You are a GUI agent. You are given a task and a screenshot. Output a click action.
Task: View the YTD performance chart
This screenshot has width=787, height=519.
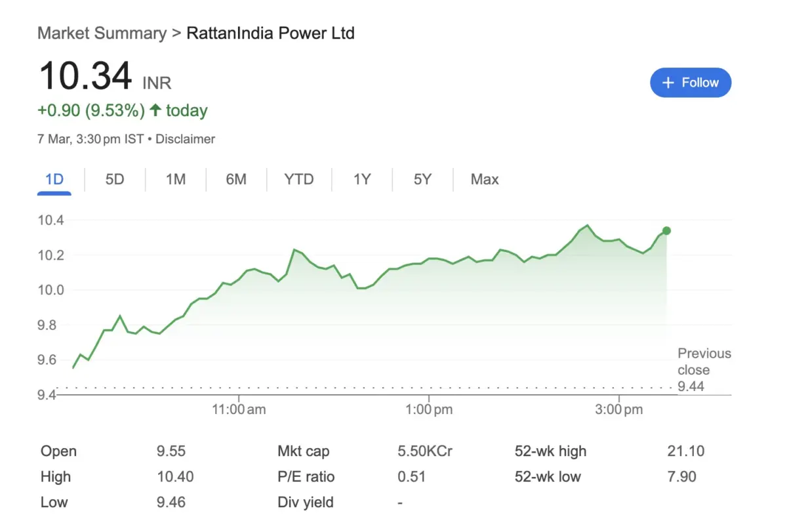coord(299,179)
